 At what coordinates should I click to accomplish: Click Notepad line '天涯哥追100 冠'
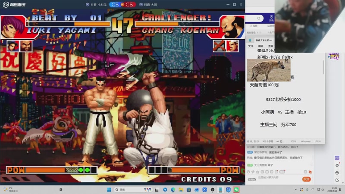tap(264, 85)
